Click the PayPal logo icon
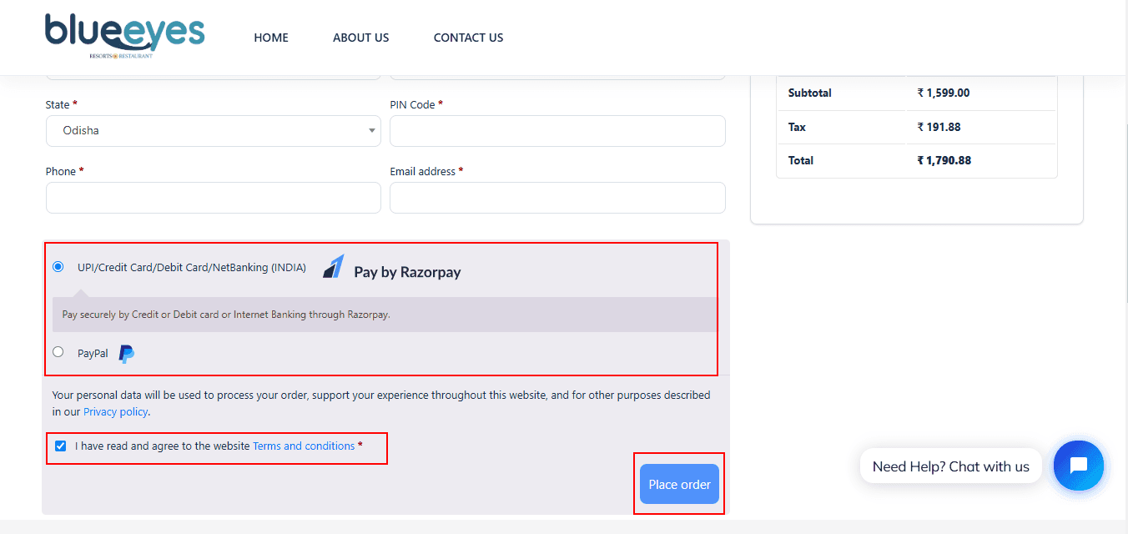The height and width of the screenshot is (534, 1128). pyautogui.click(x=127, y=354)
